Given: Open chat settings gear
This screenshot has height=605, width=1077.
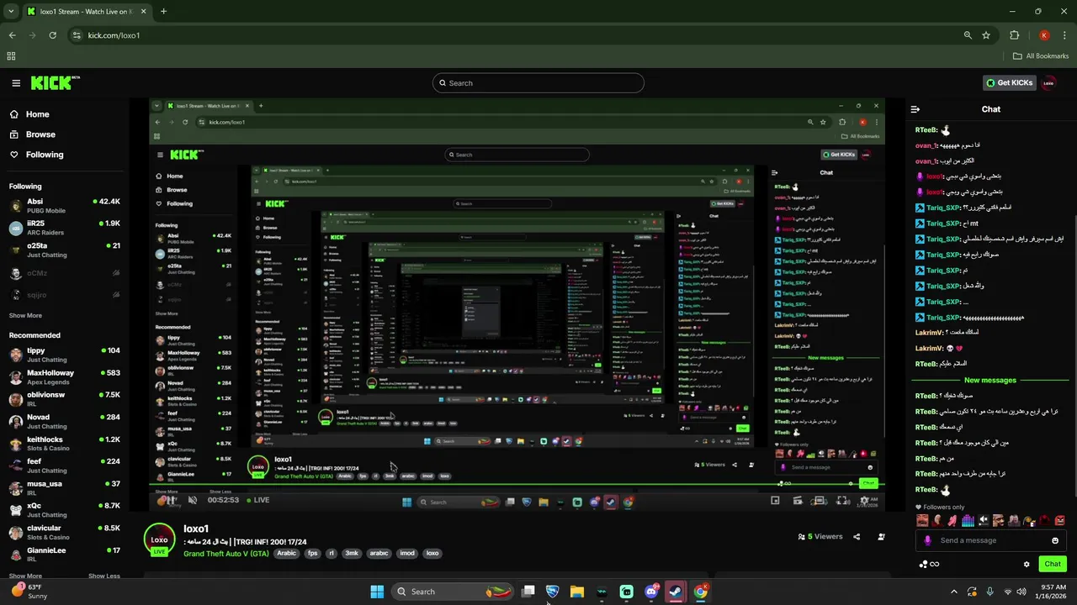Looking at the screenshot, I should pos(1027,564).
